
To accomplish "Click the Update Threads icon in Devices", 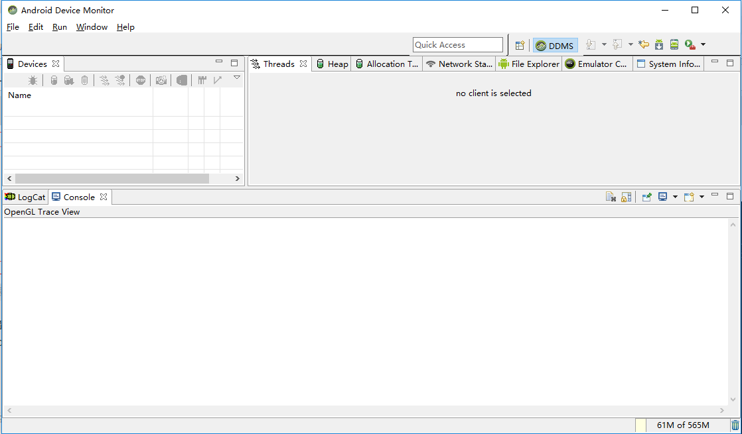I will pos(105,80).
